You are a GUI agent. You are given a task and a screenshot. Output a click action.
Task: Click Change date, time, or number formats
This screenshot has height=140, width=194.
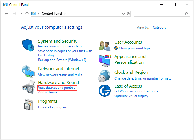(143, 78)
